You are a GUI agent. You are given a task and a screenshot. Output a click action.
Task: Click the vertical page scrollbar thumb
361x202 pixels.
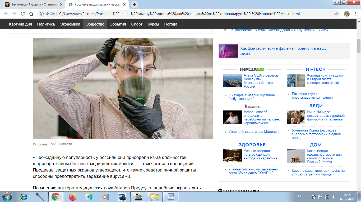tap(359, 46)
